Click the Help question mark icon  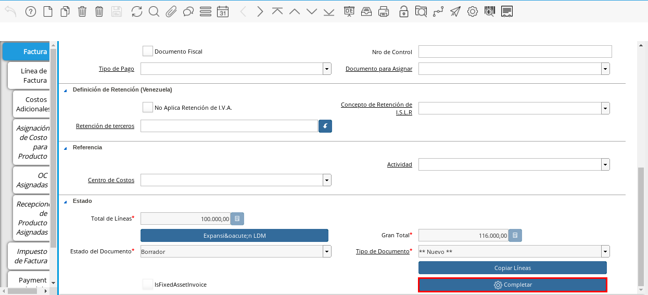point(31,11)
